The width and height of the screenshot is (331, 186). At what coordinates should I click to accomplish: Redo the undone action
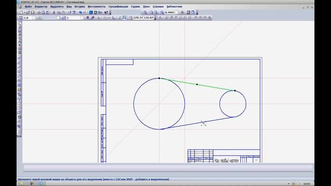click(x=85, y=12)
